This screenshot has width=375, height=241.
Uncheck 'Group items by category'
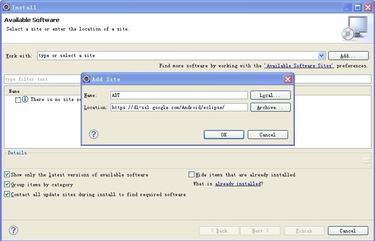click(7, 184)
